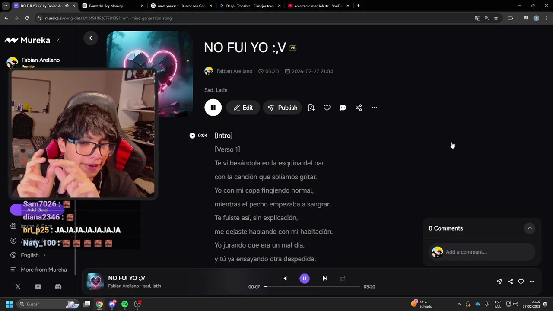Screen dimensions: 553x311
Task: Open the song's heart cover art
Action: pos(150,74)
